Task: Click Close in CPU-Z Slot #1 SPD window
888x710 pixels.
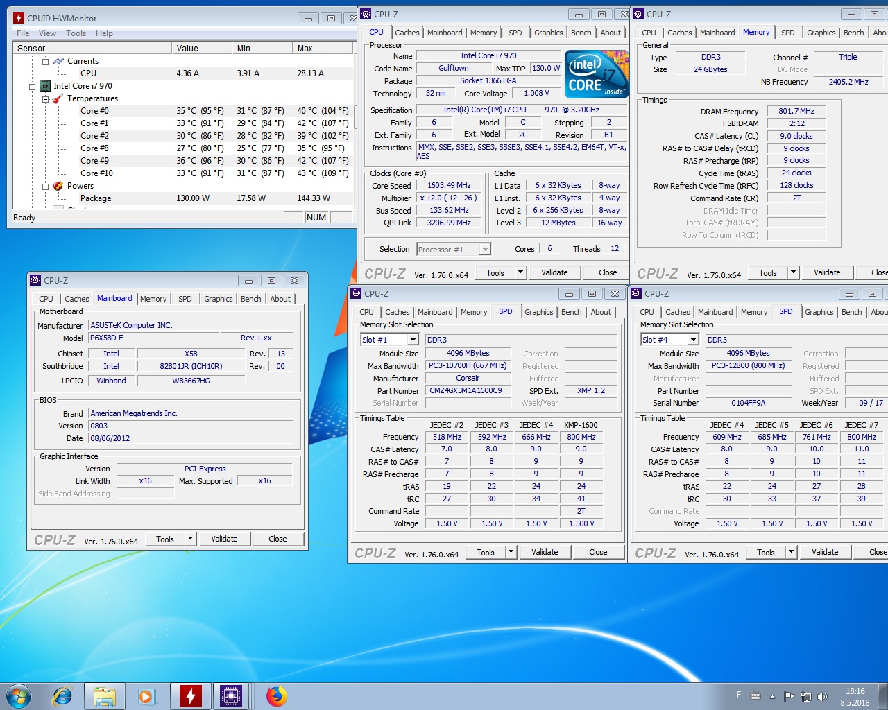Action: click(x=598, y=552)
